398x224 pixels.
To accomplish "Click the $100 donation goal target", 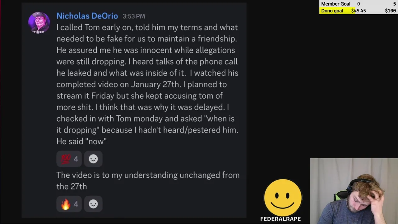I will coord(390,11).
